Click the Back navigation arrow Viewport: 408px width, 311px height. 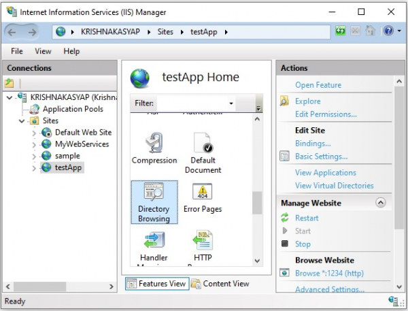(12, 32)
